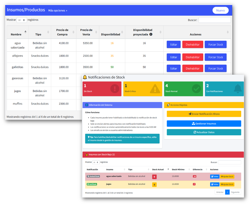Viewport: 251px width, 205px height.
Task: Click the warning triangle on Stock Crítico card
Action: pos(155,89)
